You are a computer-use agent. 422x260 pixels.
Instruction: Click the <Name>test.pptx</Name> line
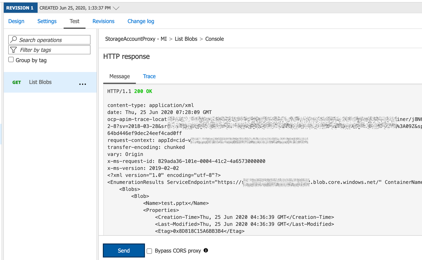point(176,203)
